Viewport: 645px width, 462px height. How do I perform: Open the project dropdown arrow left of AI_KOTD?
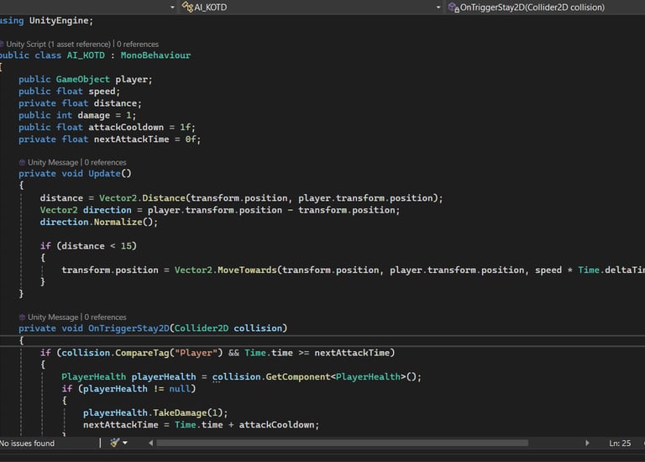point(172,7)
